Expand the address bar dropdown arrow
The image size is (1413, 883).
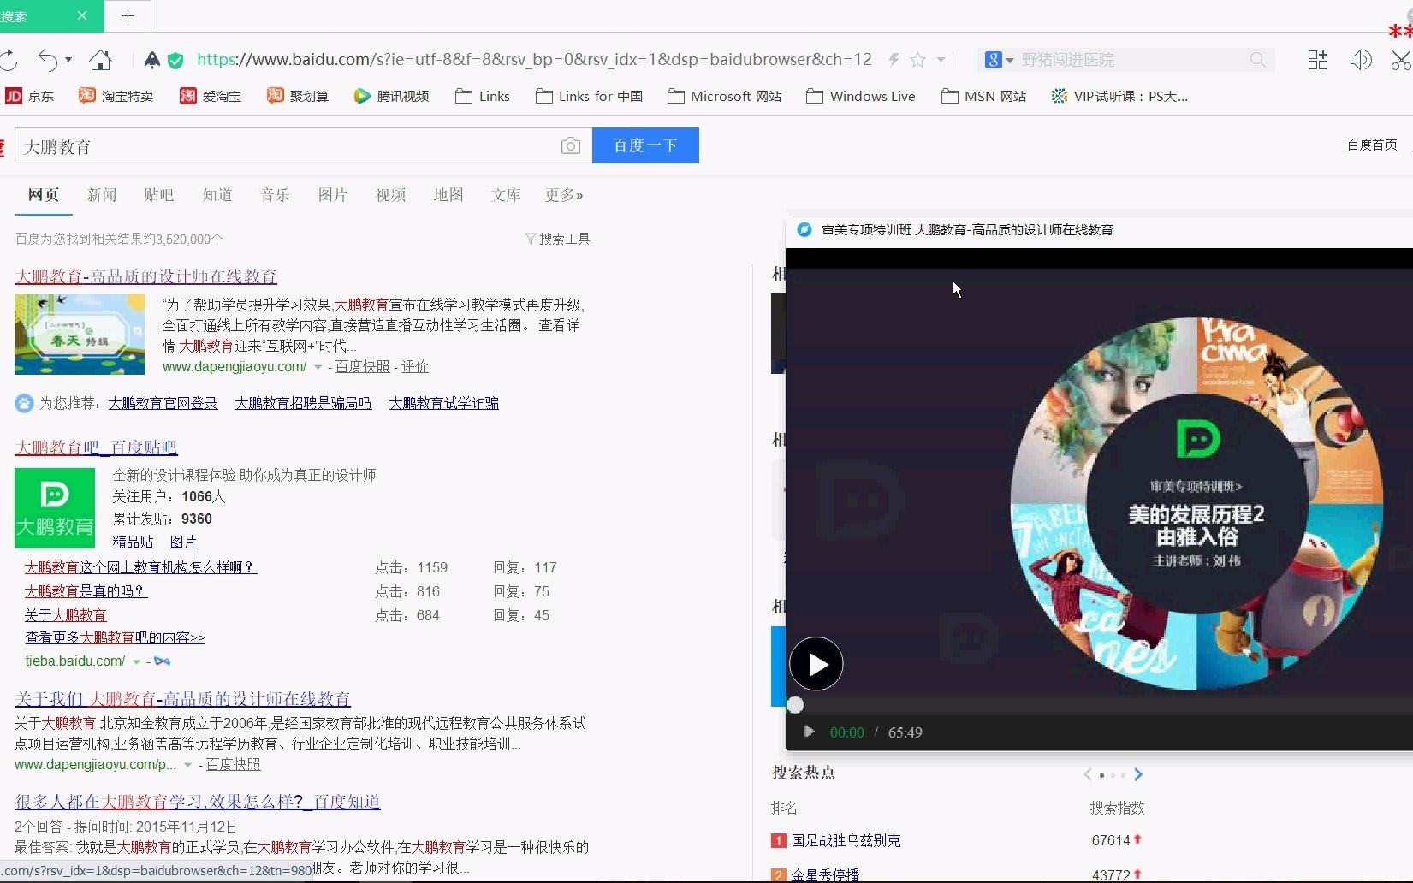pyautogui.click(x=941, y=60)
